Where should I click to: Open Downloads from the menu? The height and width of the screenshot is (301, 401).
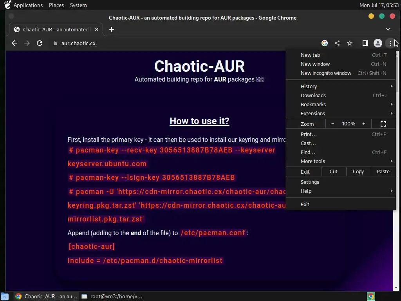[341, 96]
